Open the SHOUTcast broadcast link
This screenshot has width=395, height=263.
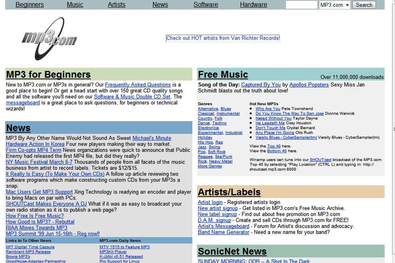pos(321,160)
